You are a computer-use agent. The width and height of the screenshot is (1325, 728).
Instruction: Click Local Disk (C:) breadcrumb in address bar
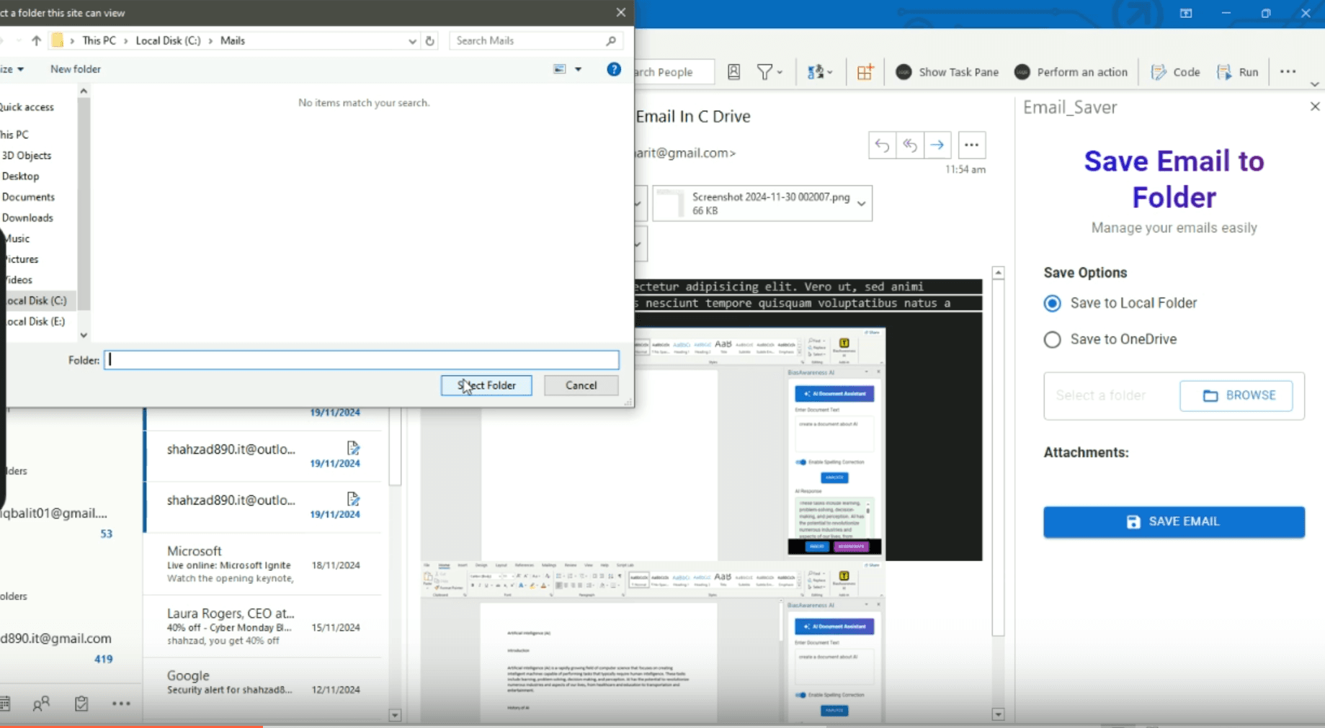pos(168,40)
